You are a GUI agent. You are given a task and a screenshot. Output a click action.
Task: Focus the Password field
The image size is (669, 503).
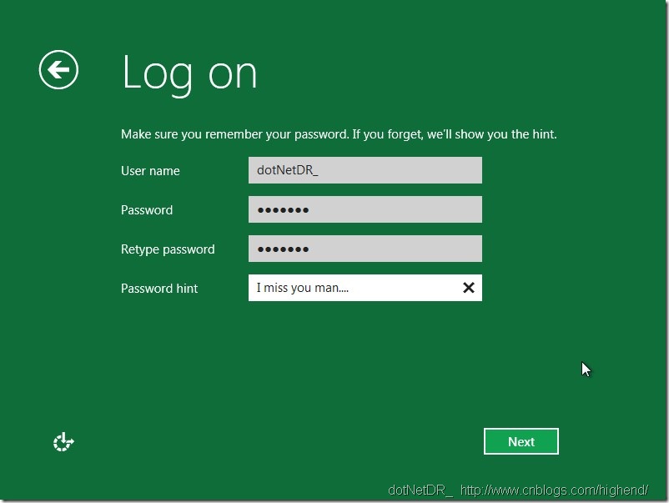[x=365, y=209]
